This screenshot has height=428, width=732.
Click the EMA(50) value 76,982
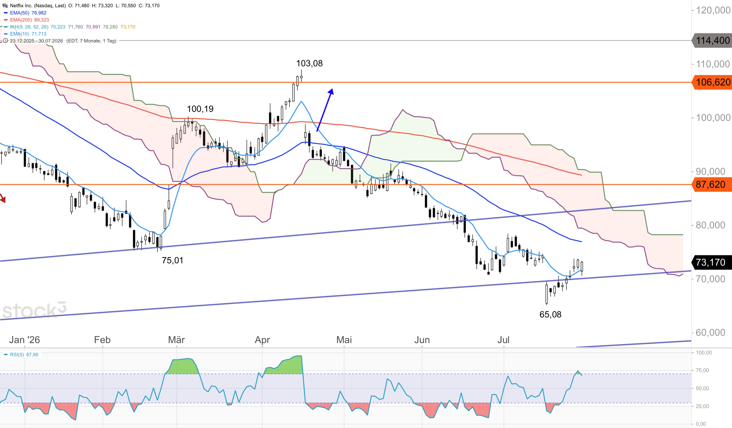coord(39,13)
